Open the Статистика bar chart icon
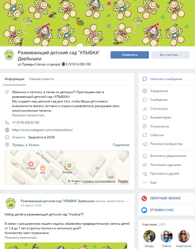The width and height of the screenshot is (195, 249). (145, 109)
